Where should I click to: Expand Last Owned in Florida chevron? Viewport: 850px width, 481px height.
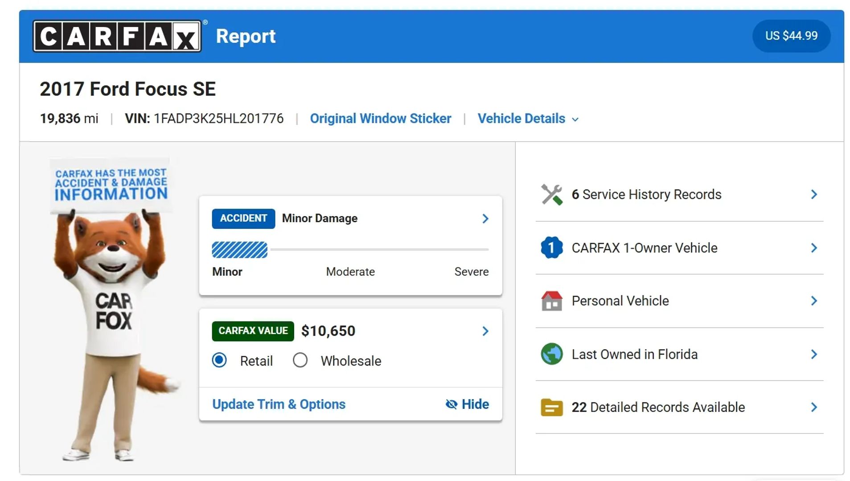pos(814,354)
